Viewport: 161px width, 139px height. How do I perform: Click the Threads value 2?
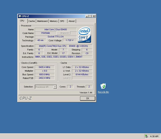click(x=89, y=87)
